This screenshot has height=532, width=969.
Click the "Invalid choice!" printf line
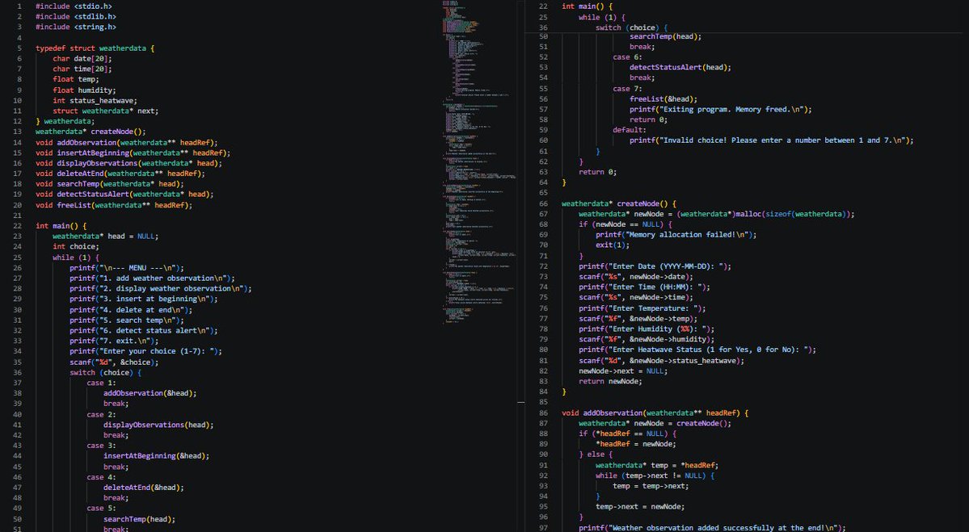point(772,140)
